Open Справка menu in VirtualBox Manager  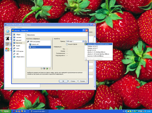click(x=19, y=27)
